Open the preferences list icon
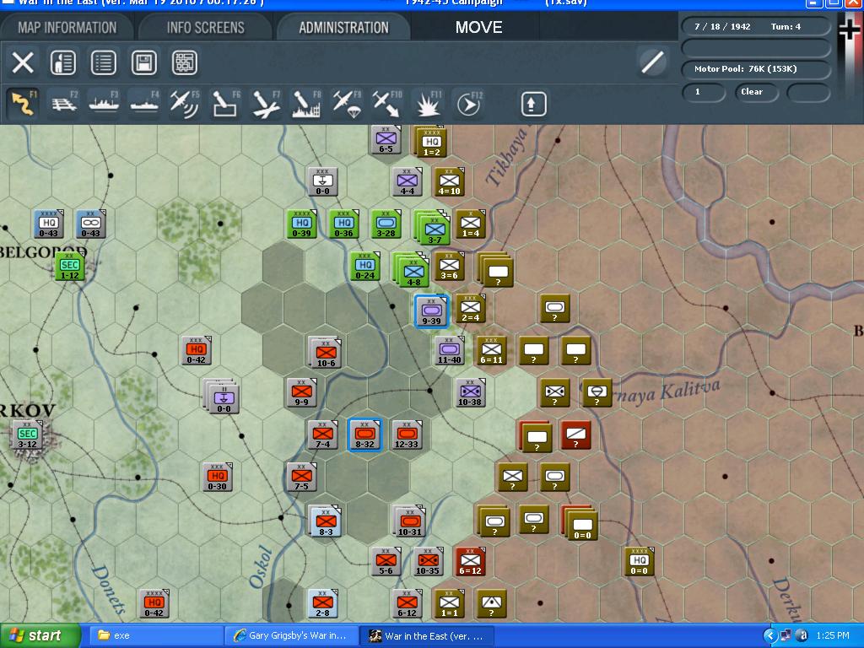The width and height of the screenshot is (864, 648). pyautogui.click(x=103, y=62)
